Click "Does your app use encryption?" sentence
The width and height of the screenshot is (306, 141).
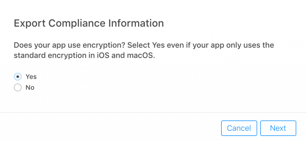[69, 45]
